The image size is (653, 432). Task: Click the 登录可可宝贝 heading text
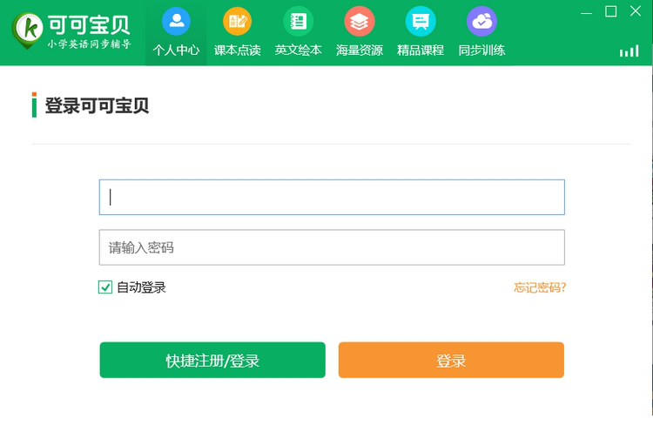coord(97,105)
